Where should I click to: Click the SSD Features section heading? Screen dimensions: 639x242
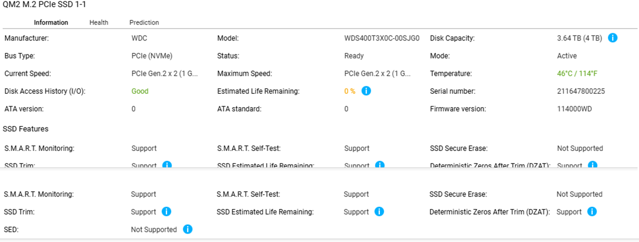click(x=26, y=129)
